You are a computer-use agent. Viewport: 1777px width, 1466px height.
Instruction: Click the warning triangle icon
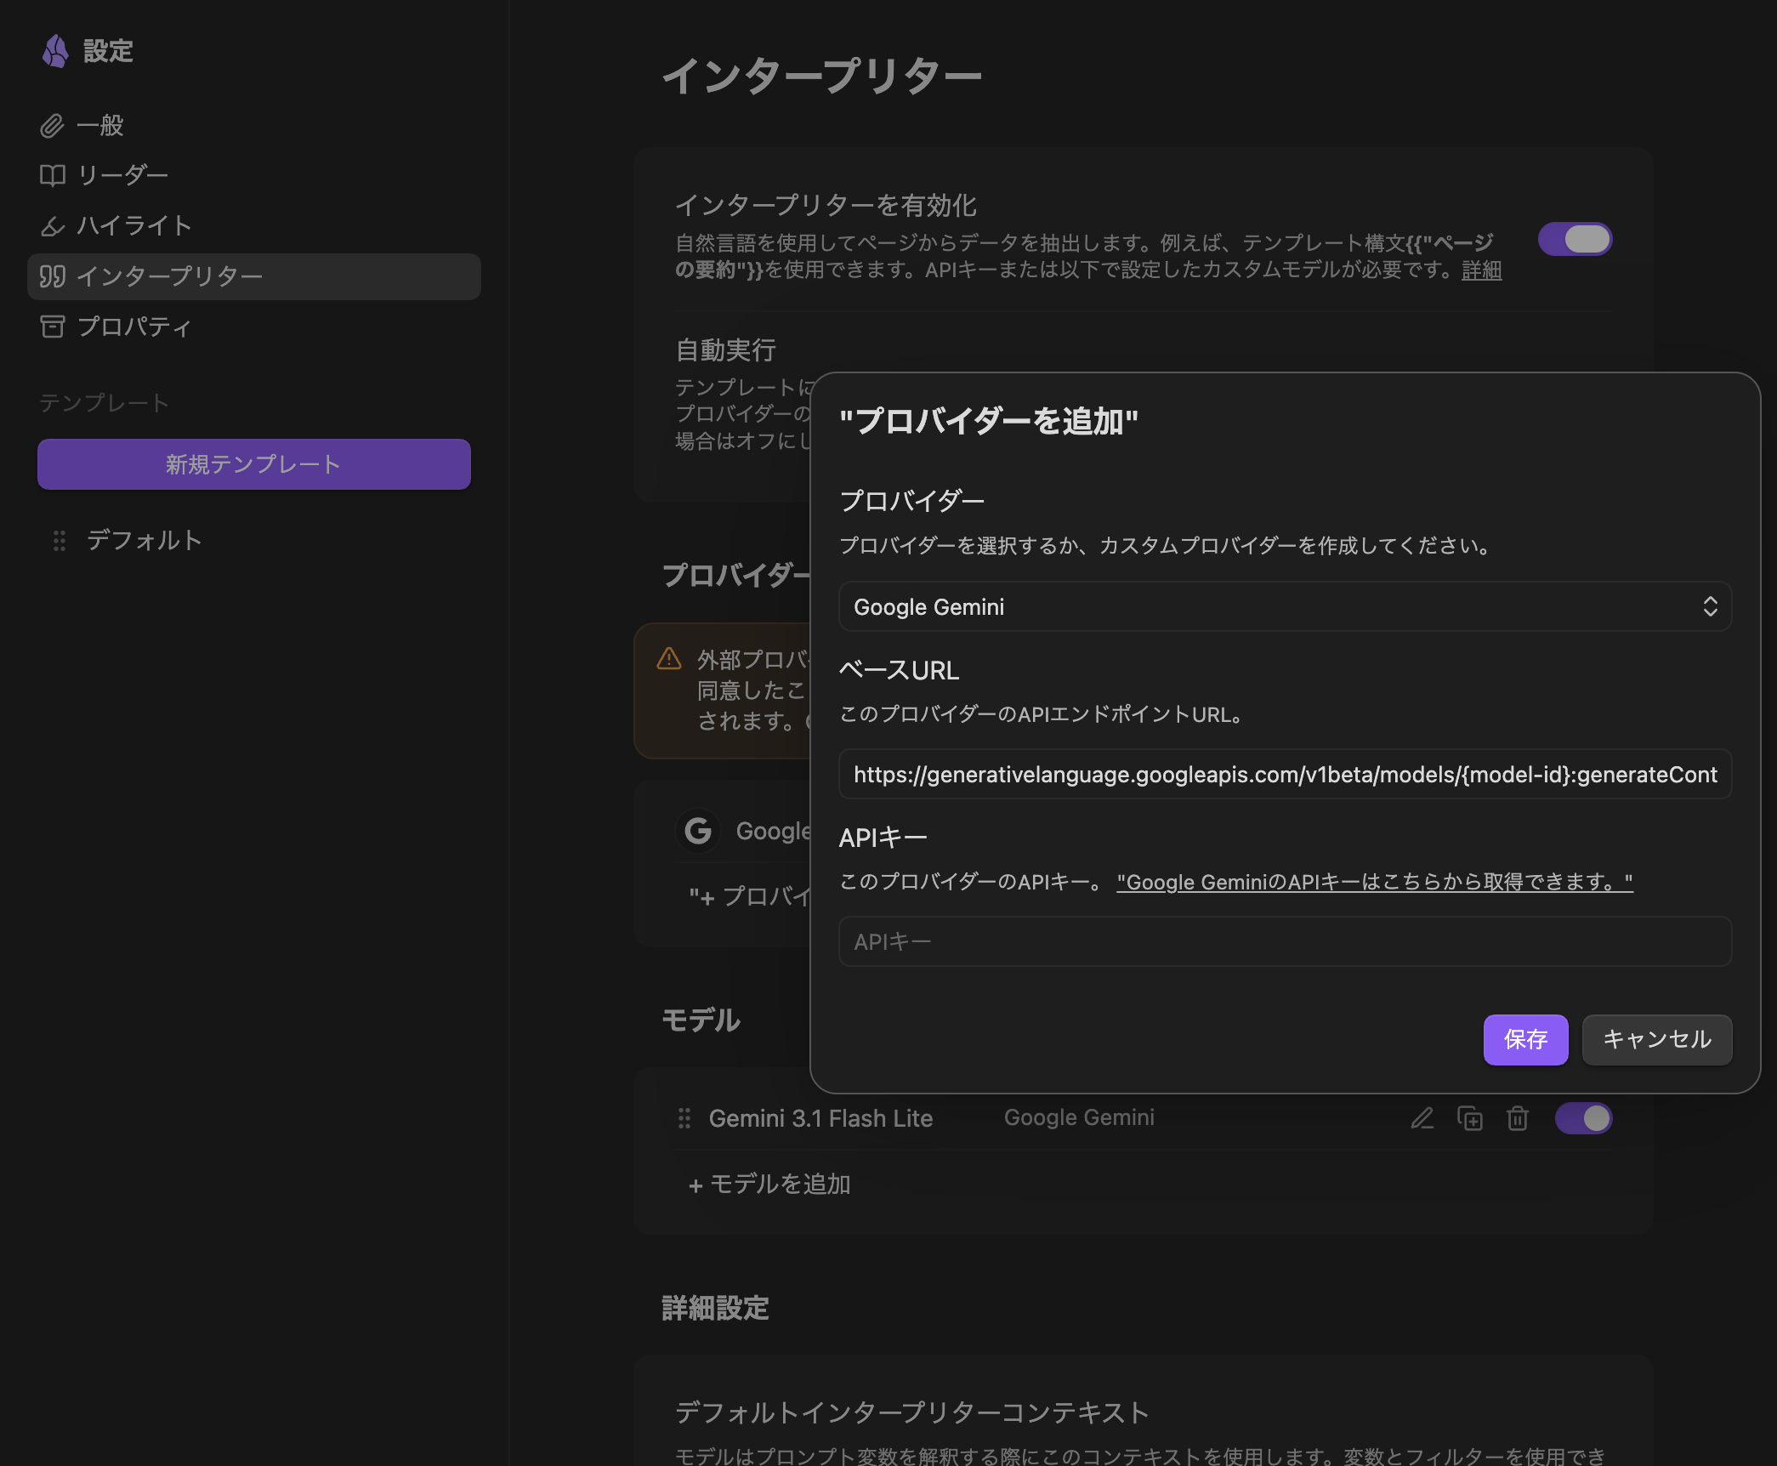tap(669, 658)
